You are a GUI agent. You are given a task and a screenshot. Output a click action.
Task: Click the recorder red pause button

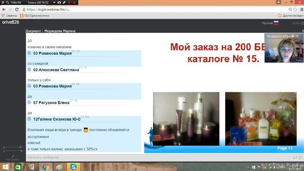pyautogui.click(x=69, y=2)
